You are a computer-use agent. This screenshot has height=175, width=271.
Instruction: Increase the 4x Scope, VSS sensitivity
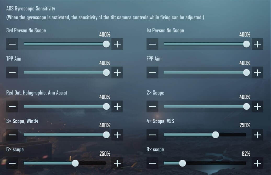coord(257,135)
